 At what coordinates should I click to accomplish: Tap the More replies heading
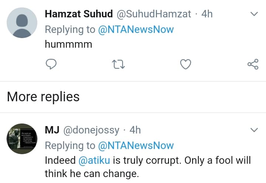point(43,97)
